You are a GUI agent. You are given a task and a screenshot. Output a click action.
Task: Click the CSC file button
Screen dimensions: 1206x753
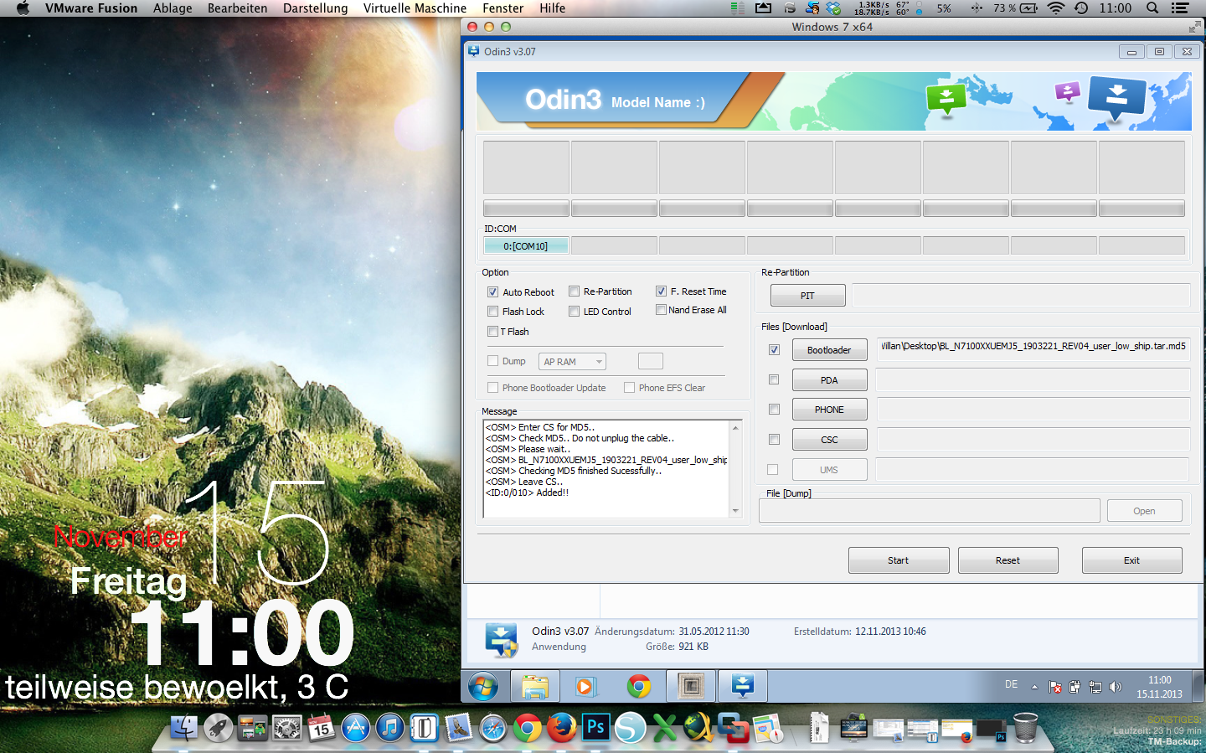pyautogui.click(x=829, y=440)
